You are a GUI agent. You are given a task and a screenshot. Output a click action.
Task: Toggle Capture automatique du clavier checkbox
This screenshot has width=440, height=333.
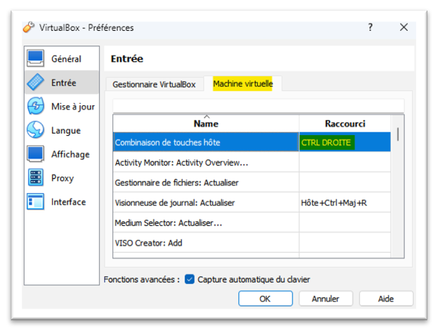point(189,279)
